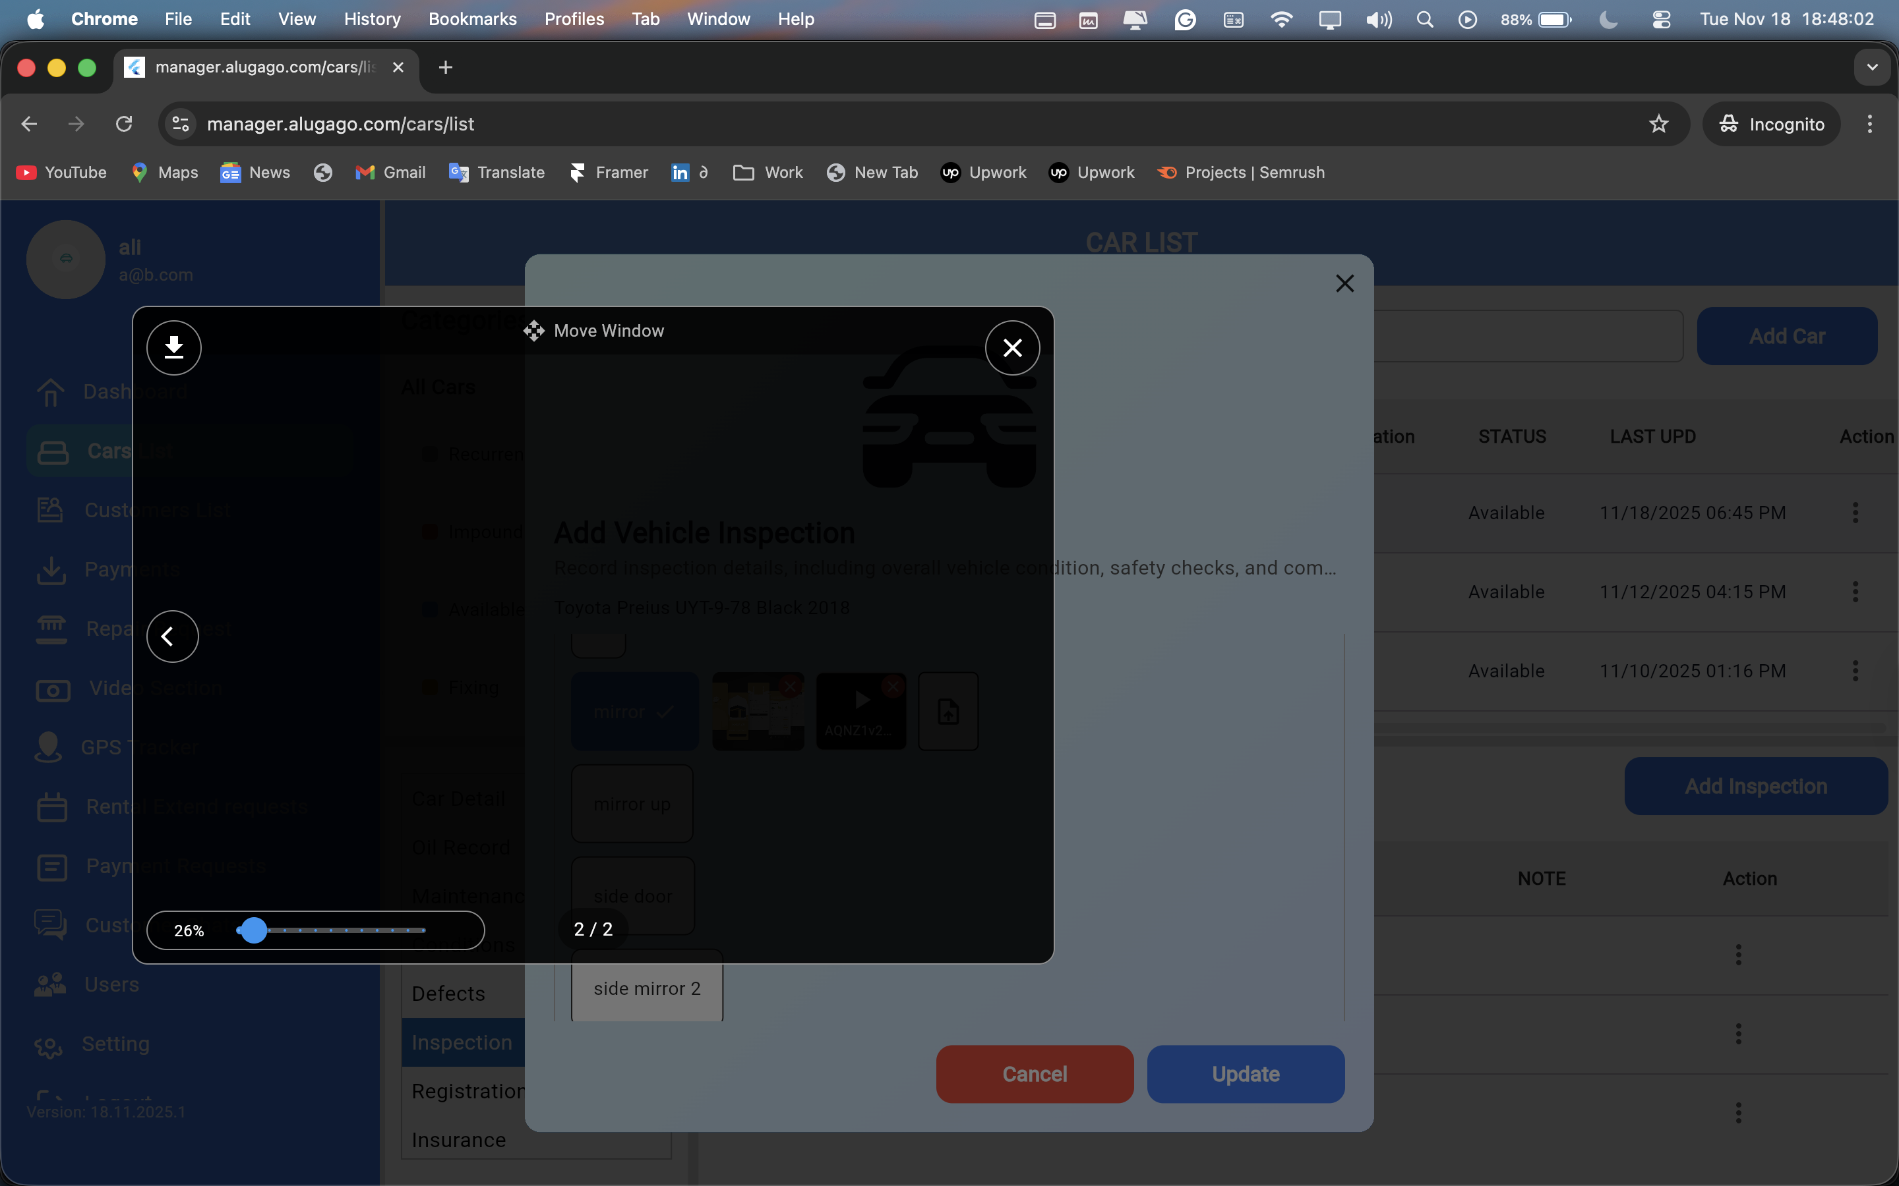The height and width of the screenshot is (1186, 1899).
Task: Open Setting in the sidebar
Action: [115, 1044]
